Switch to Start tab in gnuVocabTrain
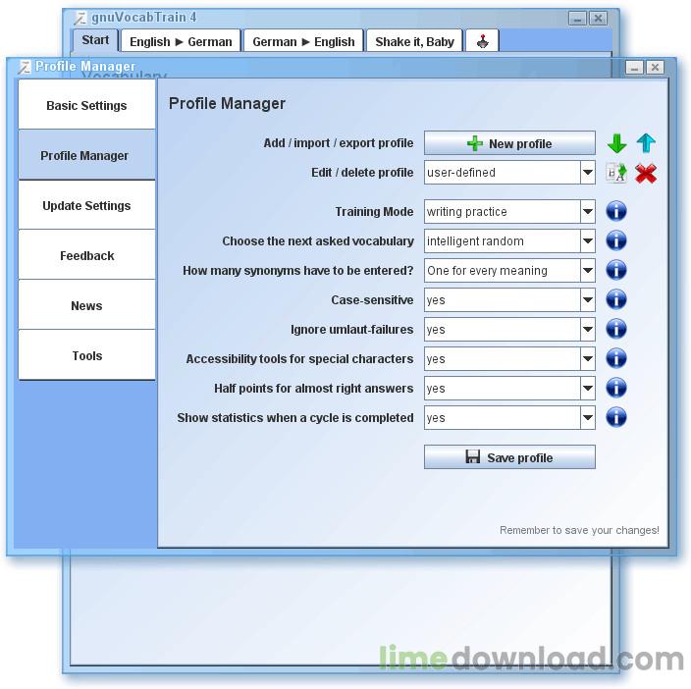Image resolution: width=691 pixels, height=689 pixels. (x=95, y=40)
